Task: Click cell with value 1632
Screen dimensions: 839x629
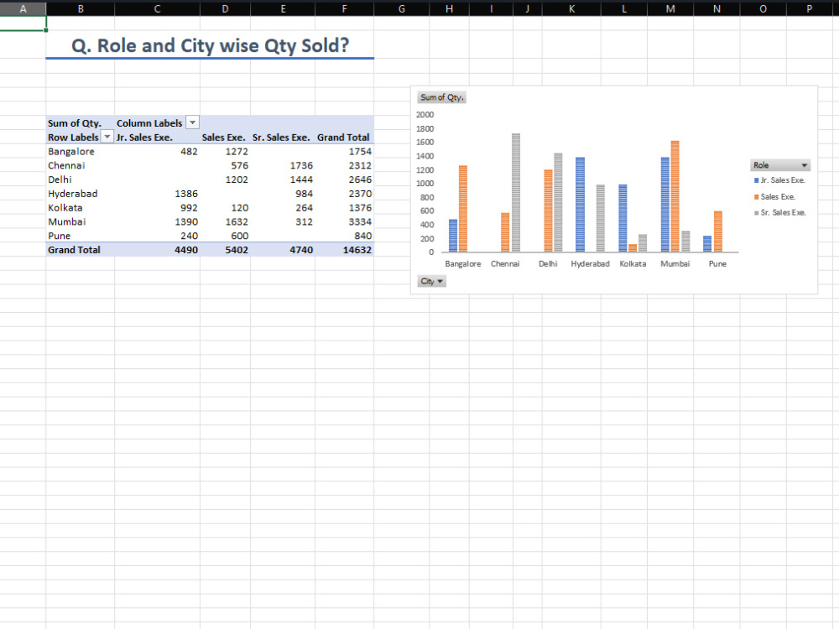Action: point(225,221)
